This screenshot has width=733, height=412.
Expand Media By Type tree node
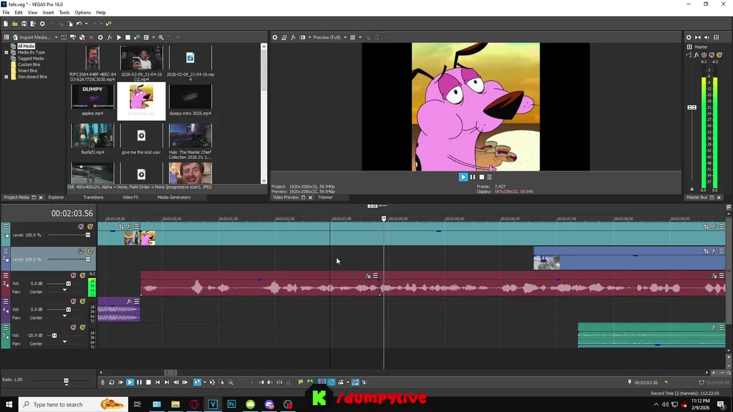[x=6, y=52]
